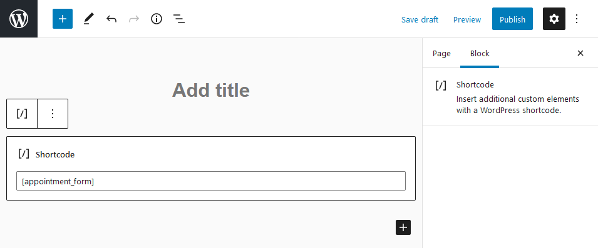This screenshot has height=248, width=598.
Task: Click the WordPress logo icon
Action: click(x=19, y=19)
